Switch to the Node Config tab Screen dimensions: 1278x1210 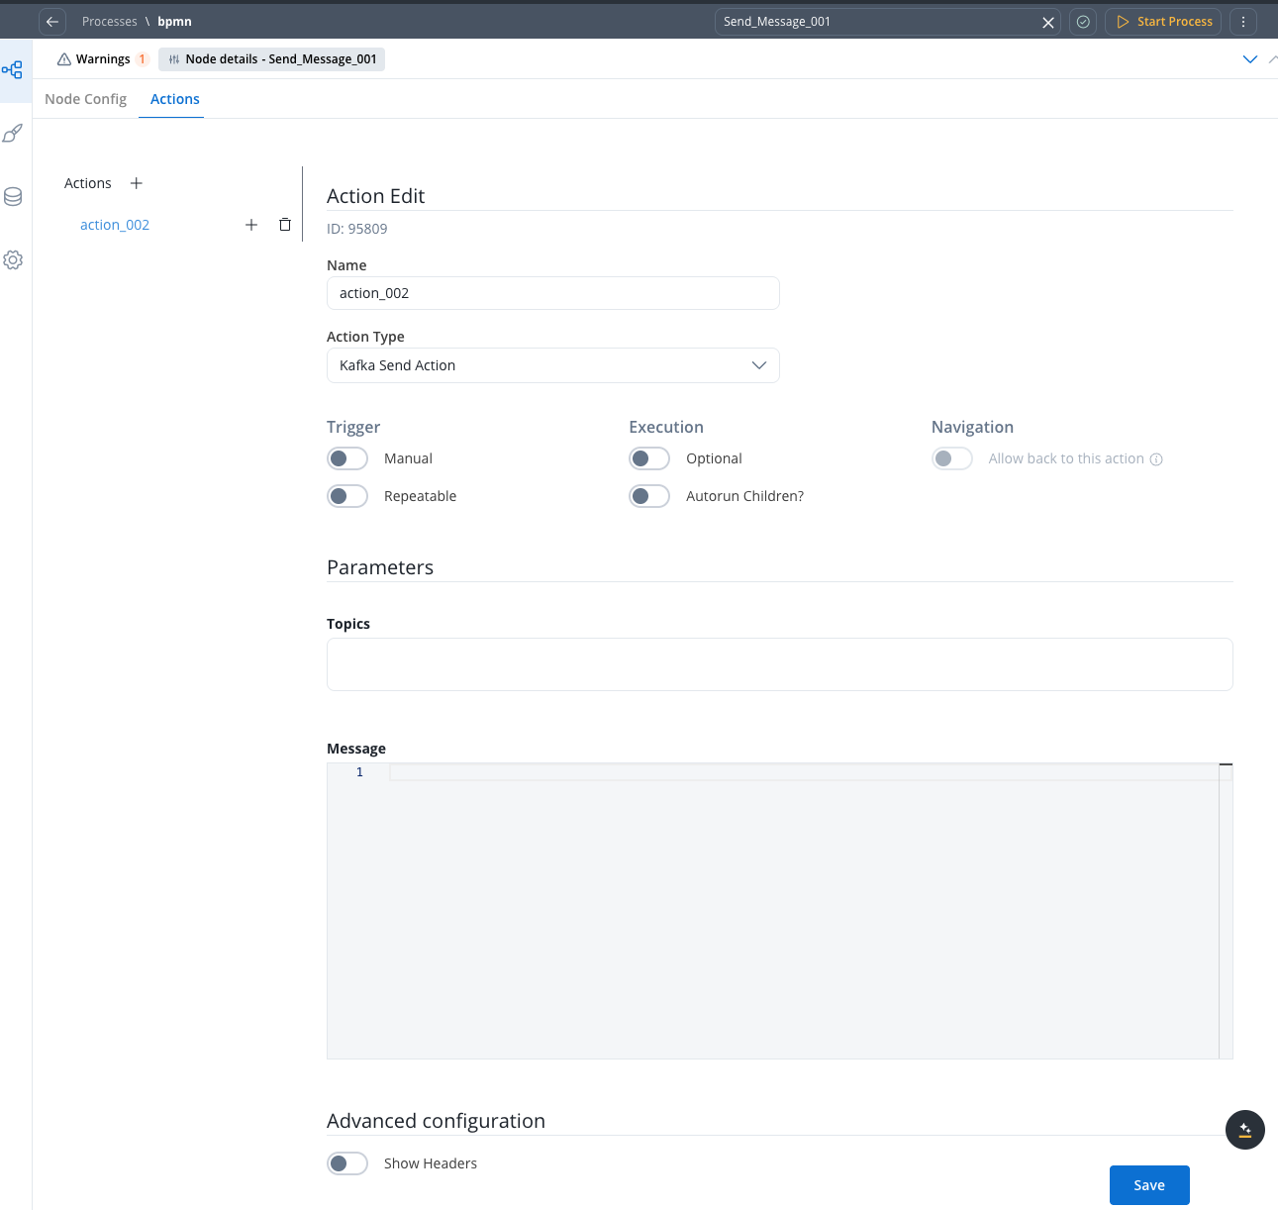tap(86, 99)
